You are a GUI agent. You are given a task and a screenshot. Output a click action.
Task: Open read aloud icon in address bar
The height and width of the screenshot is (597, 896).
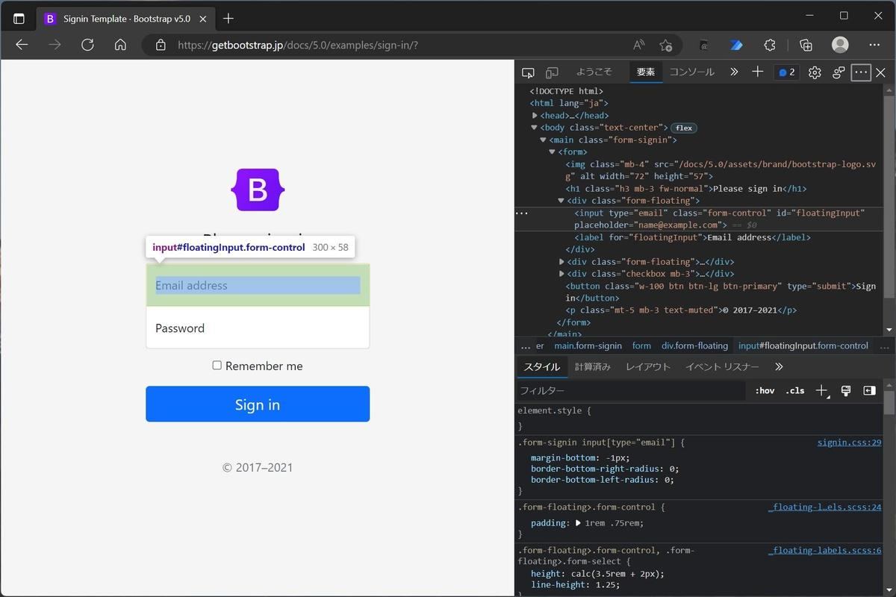click(638, 45)
